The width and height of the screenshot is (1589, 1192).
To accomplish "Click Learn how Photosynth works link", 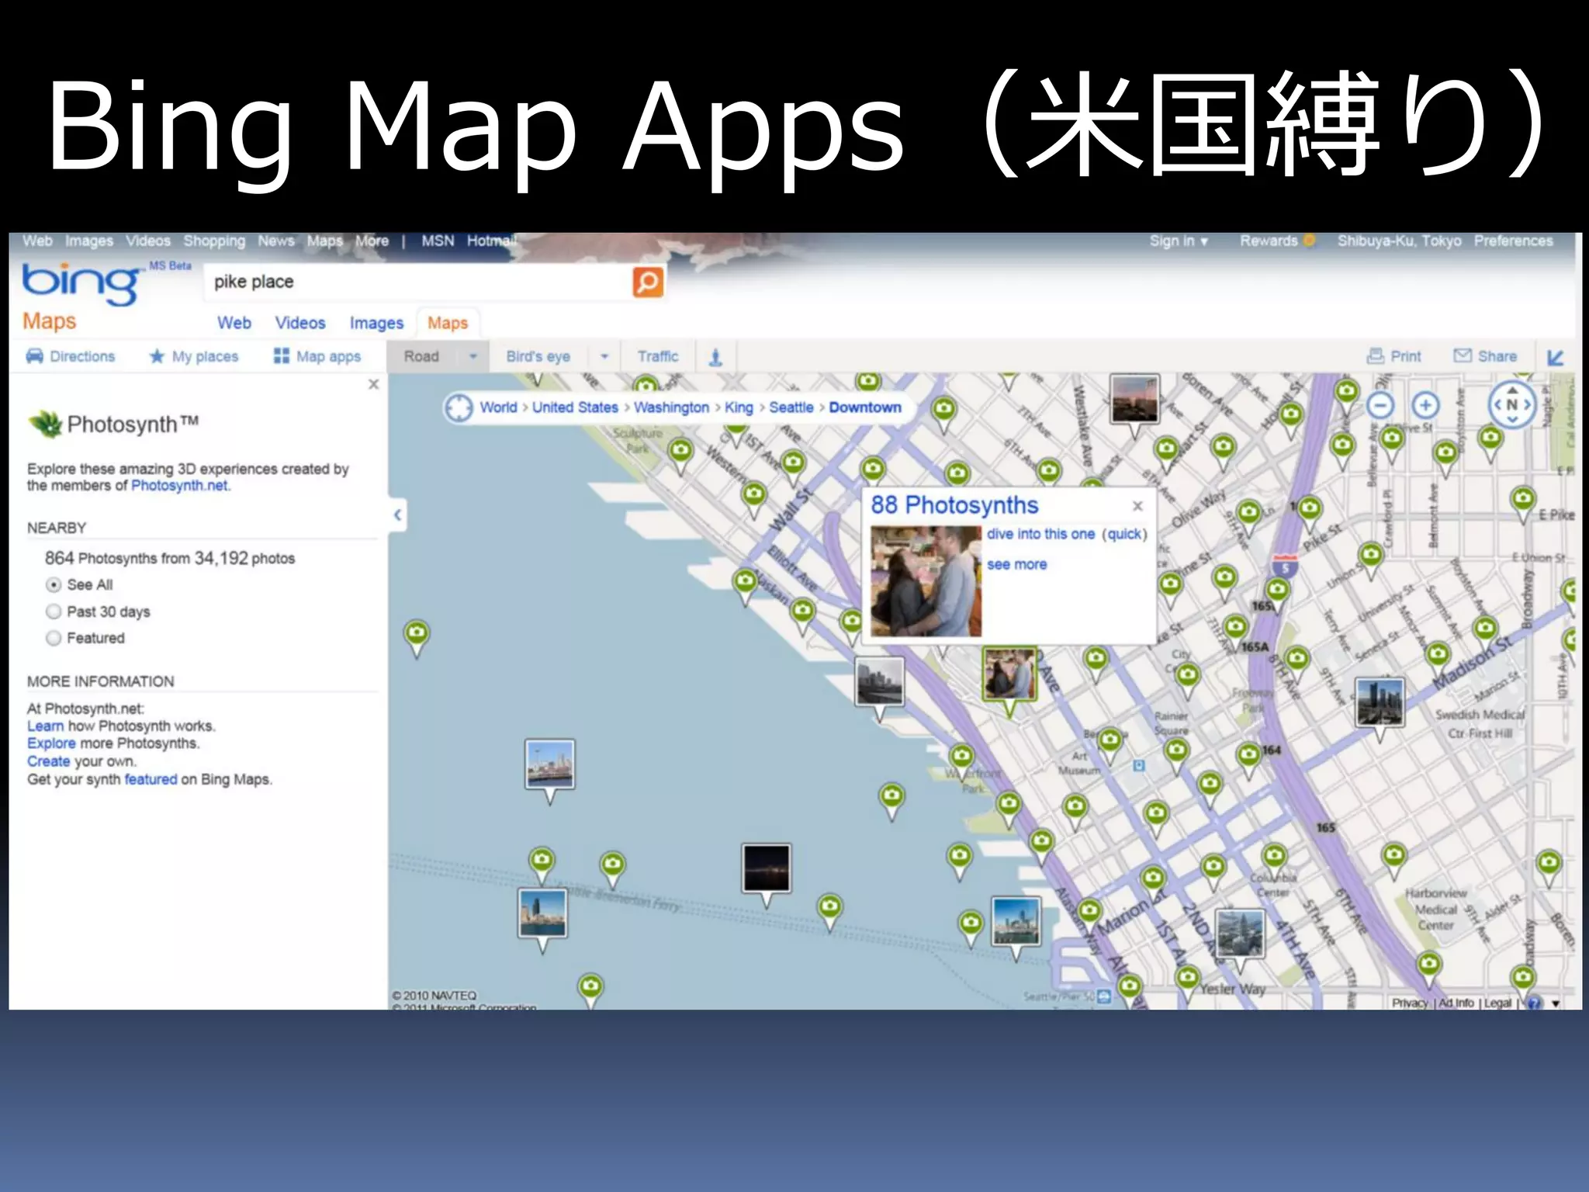I will click(x=45, y=726).
